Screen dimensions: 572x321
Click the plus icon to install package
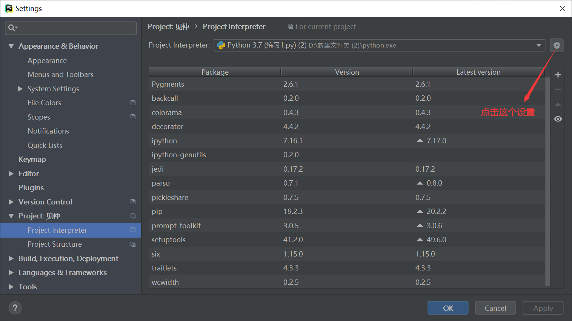click(558, 75)
